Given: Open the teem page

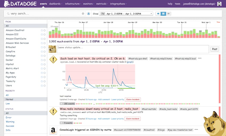Looking at the screenshot, I should pyautogui.click(x=177, y=4).
